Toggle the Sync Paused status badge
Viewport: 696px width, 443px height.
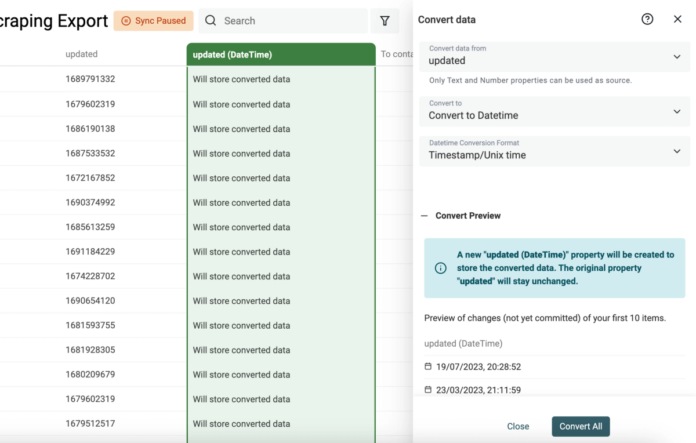tap(154, 21)
